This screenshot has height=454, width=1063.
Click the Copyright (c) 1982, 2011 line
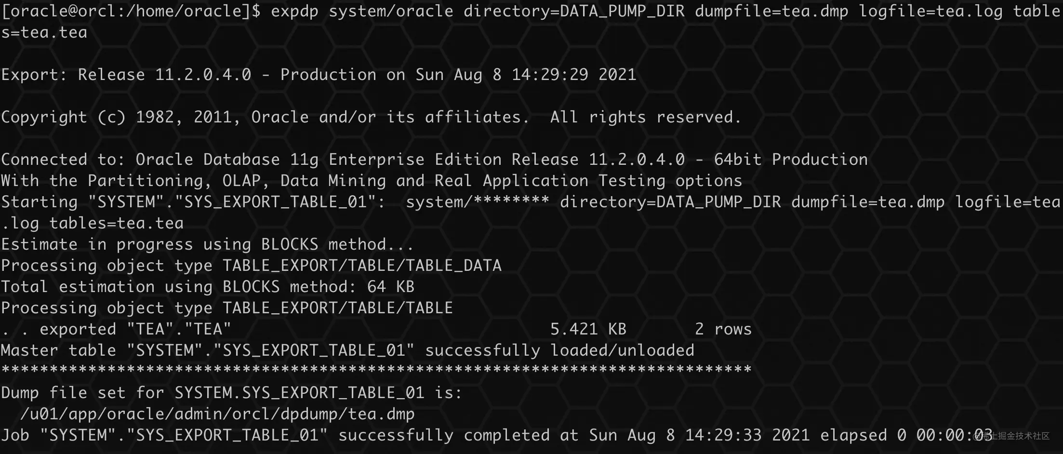click(x=371, y=117)
